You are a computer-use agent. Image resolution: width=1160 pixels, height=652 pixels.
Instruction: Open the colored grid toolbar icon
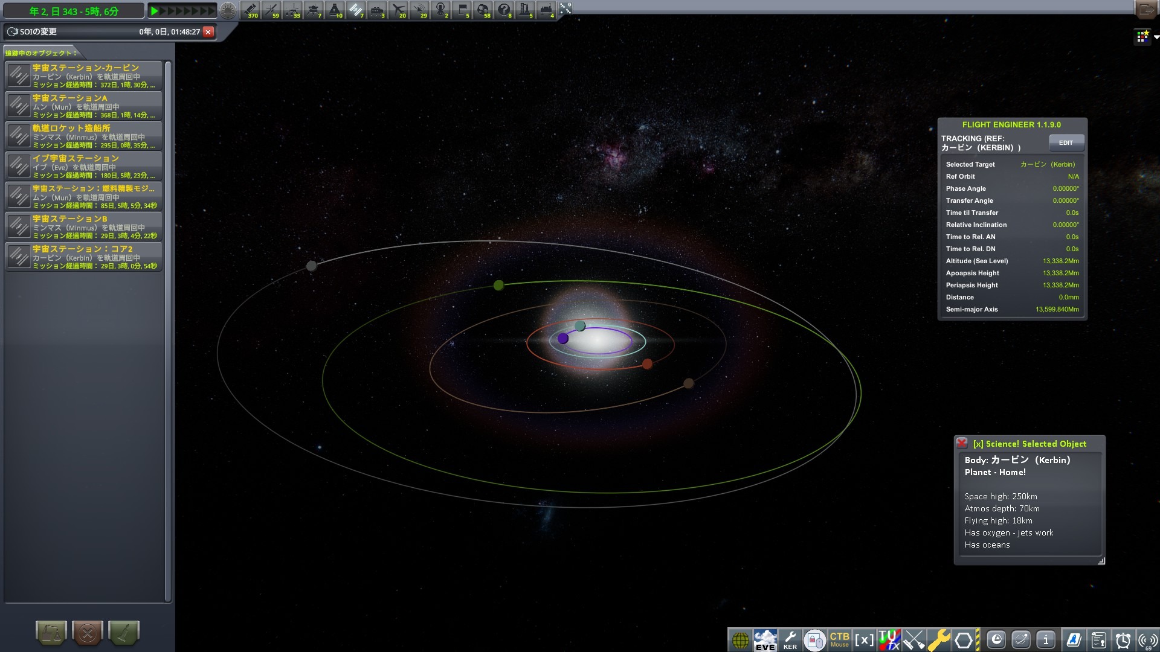pyautogui.click(x=1142, y=37)
